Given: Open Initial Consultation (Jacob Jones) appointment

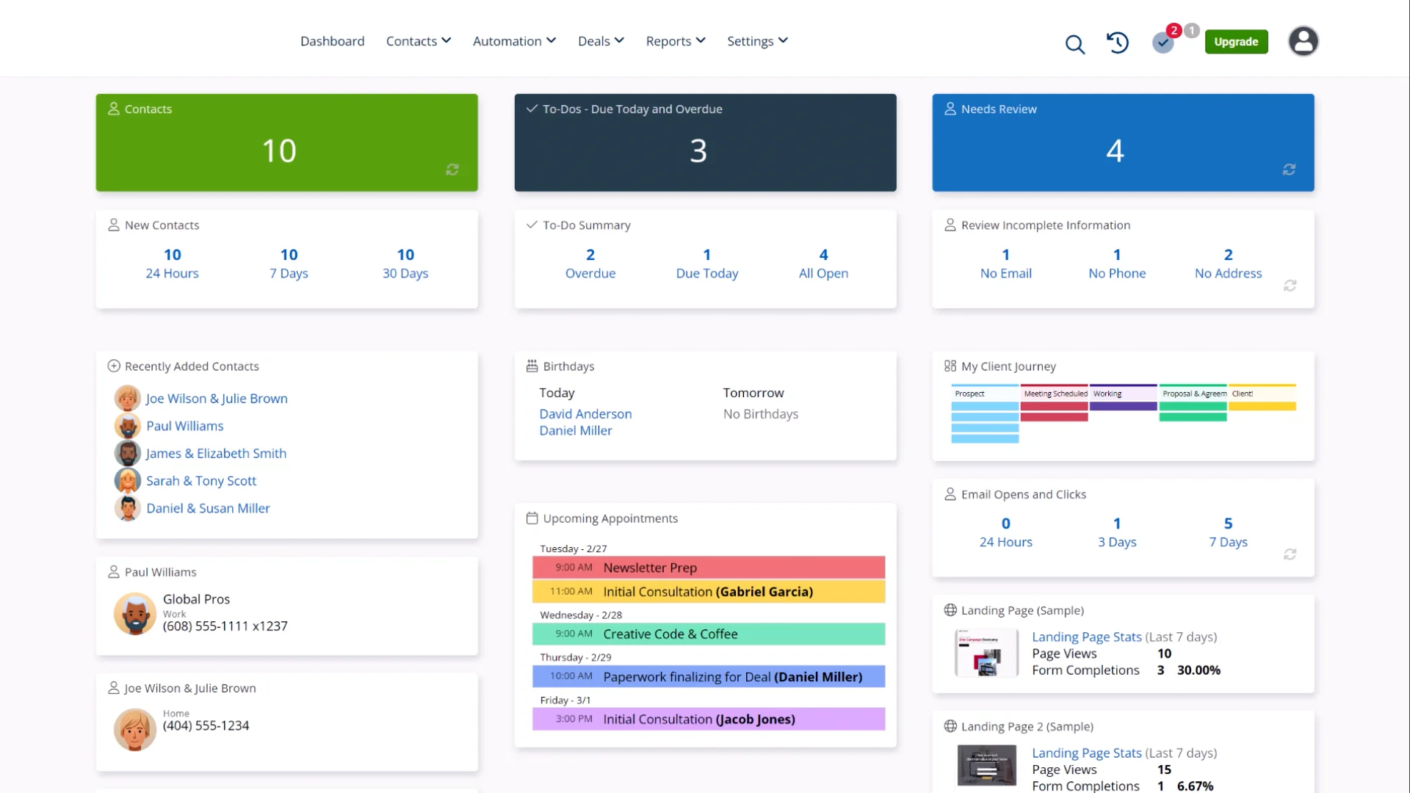Looking at the screenshot, I should pyautogui.click(x=709, y=719).
